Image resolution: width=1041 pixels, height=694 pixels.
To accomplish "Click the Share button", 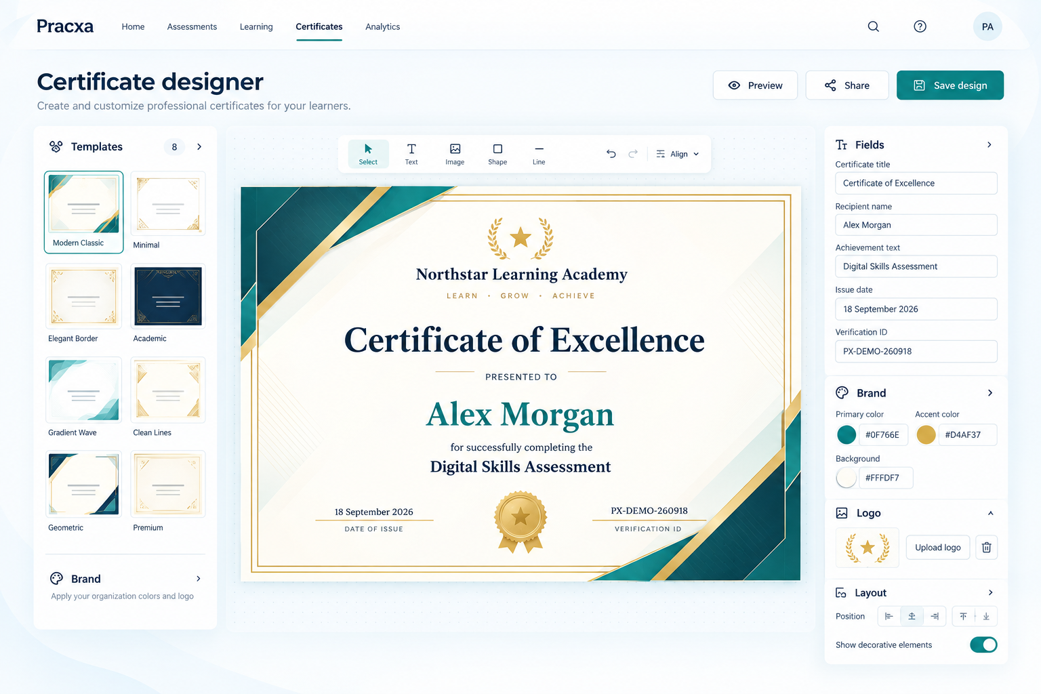I will 847,85.
